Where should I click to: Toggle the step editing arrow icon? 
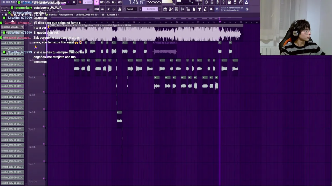coord(102,9)
